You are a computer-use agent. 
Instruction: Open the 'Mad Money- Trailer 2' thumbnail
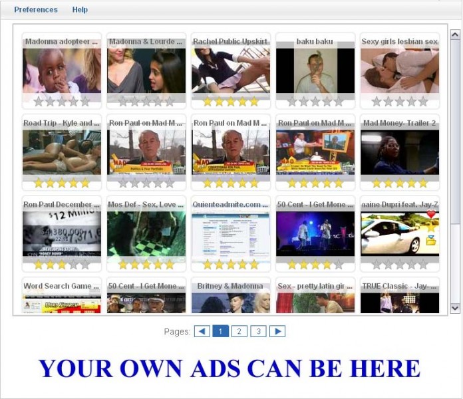[x=400, y=152]
